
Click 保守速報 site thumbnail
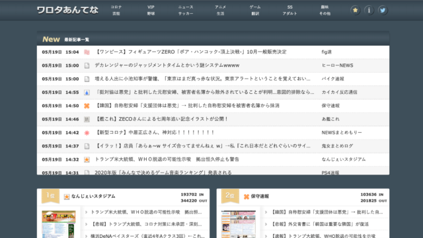point(238,224)
